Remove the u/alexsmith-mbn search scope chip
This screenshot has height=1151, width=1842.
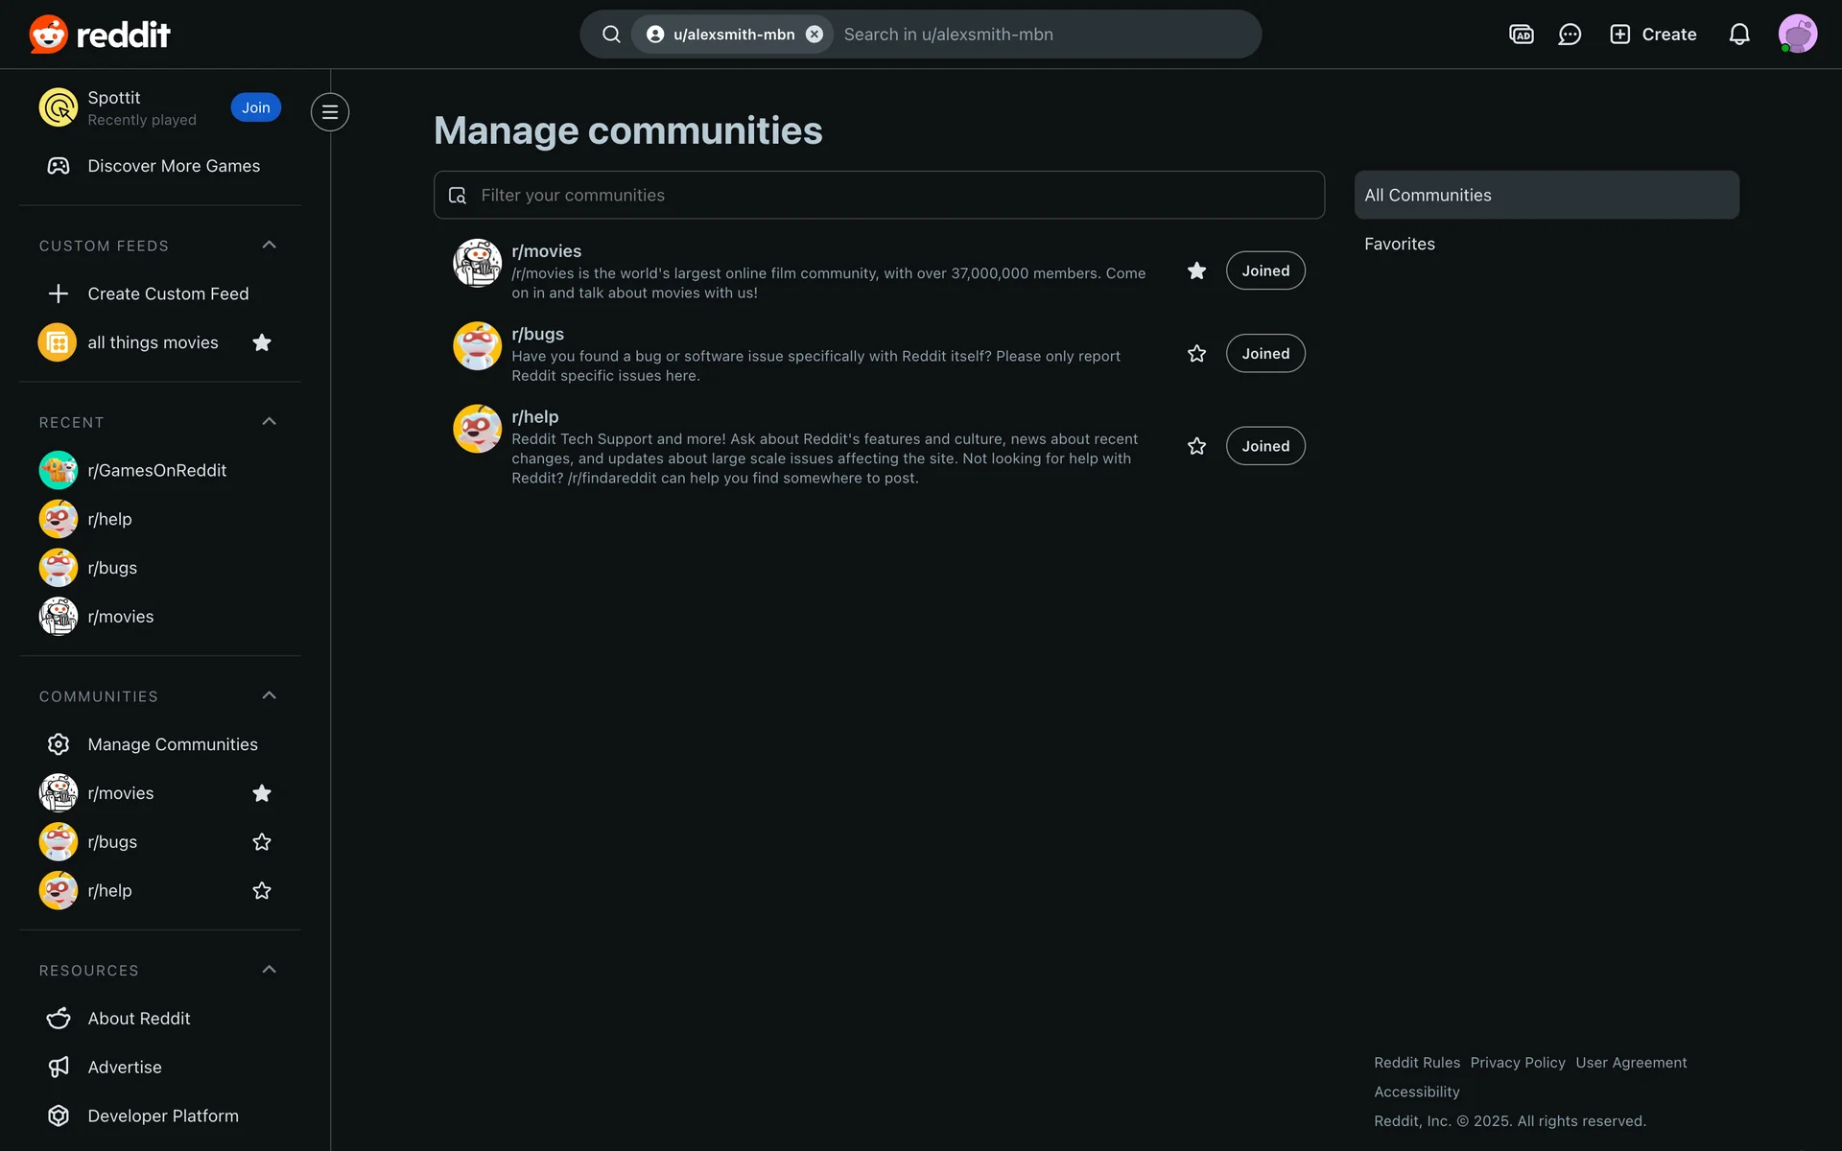point(815,35)
